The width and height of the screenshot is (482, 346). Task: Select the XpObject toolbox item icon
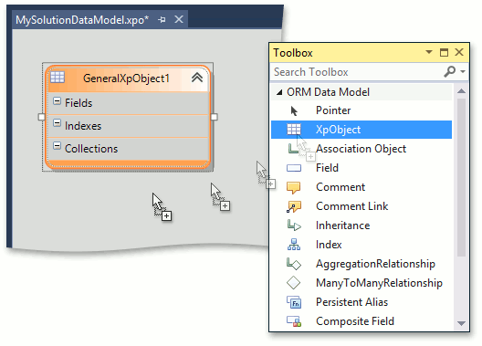(294, 130)
